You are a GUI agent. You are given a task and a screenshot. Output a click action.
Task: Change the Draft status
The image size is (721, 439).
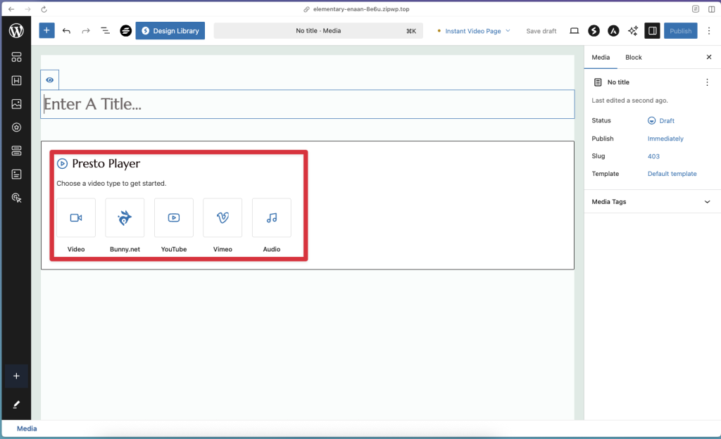[x=660, y=121]
